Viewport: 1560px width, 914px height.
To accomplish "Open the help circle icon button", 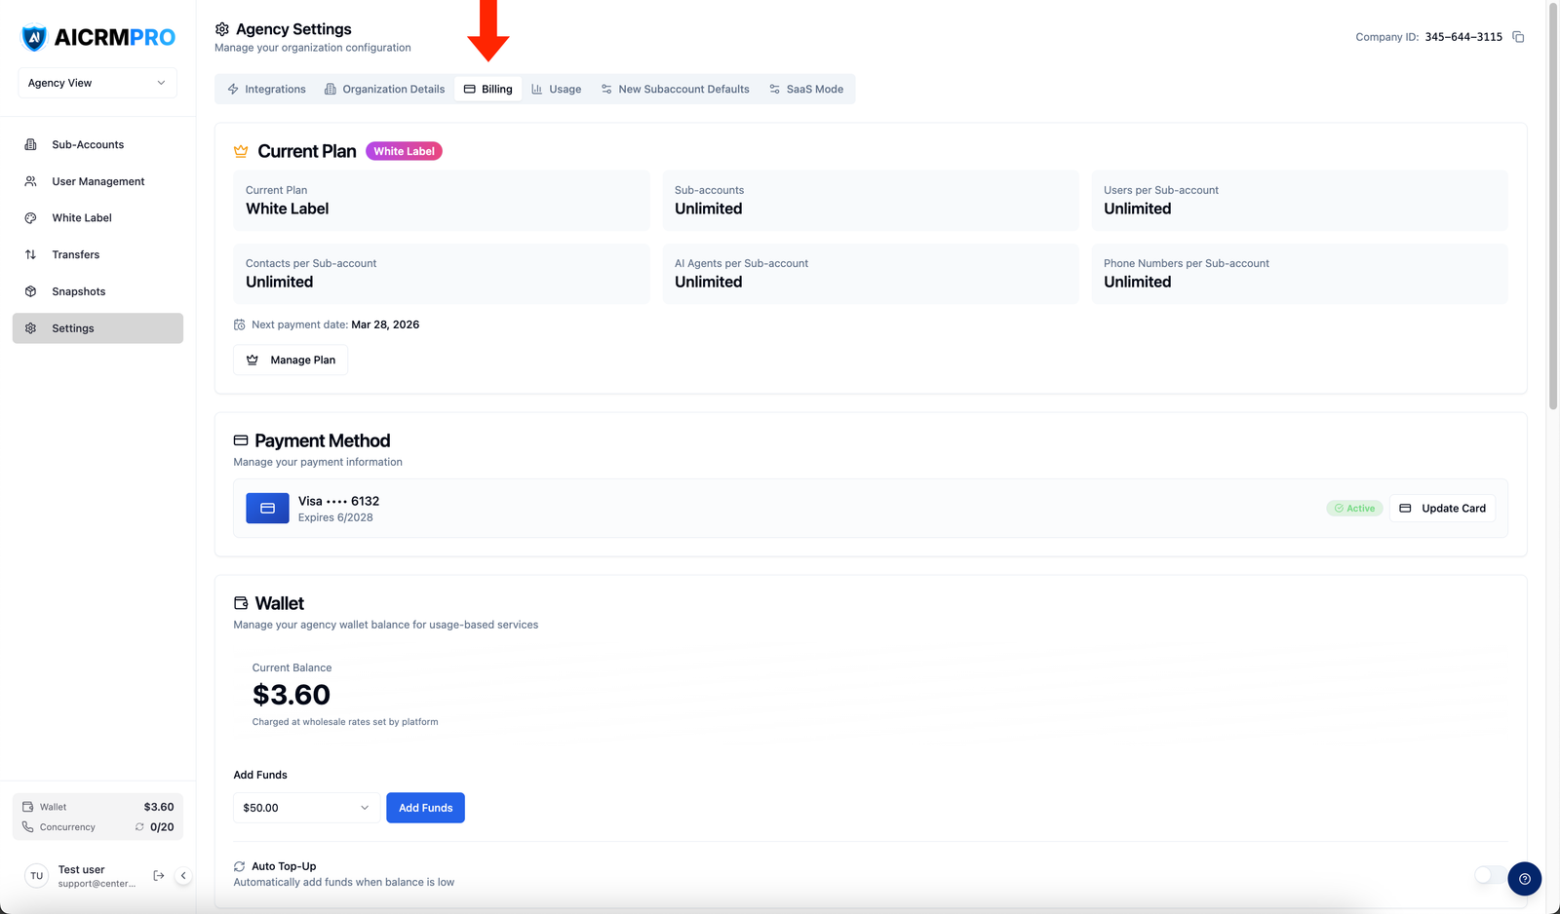I will [1524, 879].
